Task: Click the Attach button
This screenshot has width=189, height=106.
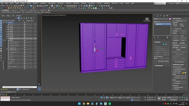Action: 175,33
